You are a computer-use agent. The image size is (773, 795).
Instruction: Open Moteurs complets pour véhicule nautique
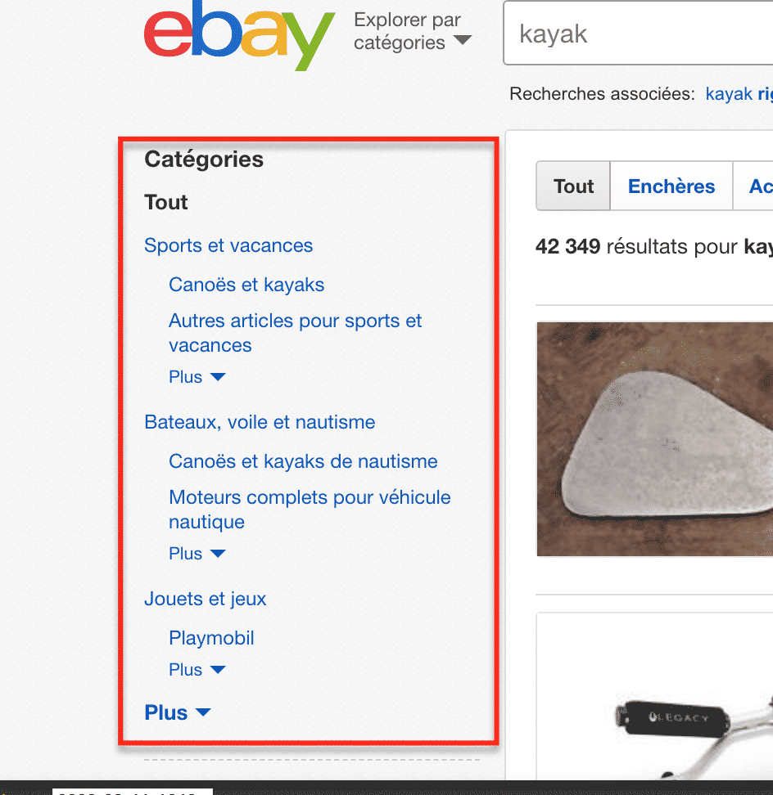(x=310, y=510)
